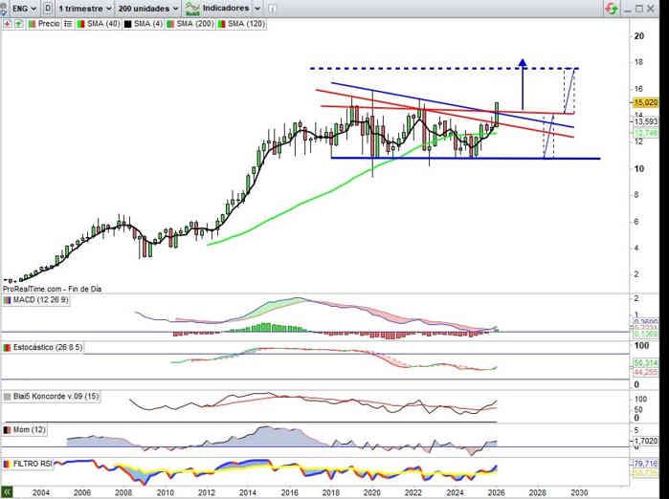Viewport: 669px width, 499px height.
Task: Click the red plus icon beside Precio
Action: click(x=6, y=22)
